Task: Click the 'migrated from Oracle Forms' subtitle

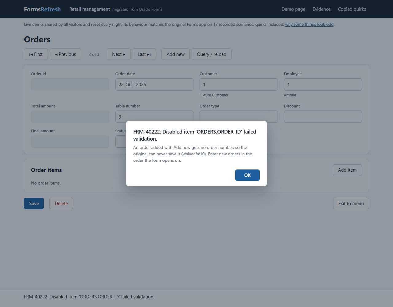Action: click(x=137, y=10)
